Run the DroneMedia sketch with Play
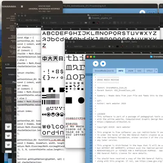Viewport: 163px width, 163px height. [x=96, y=64]
